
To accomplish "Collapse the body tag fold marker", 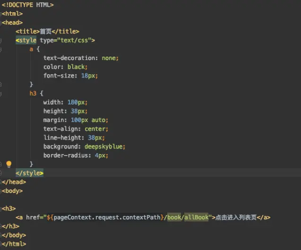I will point(0,191).
